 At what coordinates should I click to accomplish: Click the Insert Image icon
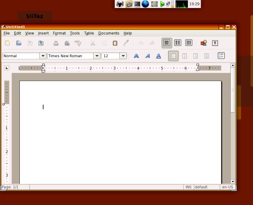[x=204, y=43]
